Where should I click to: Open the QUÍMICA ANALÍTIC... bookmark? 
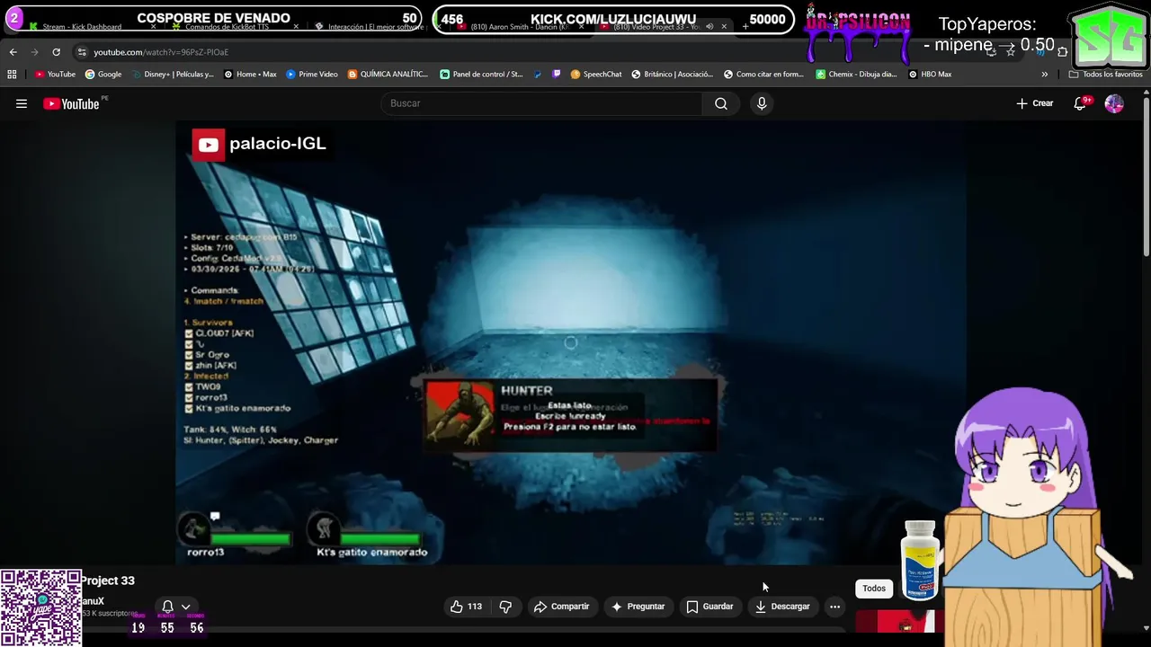tap(388, 75)
